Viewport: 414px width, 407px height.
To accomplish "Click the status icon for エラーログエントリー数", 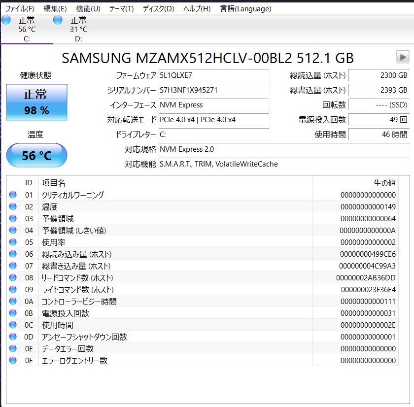I will [x=13, y=360].
